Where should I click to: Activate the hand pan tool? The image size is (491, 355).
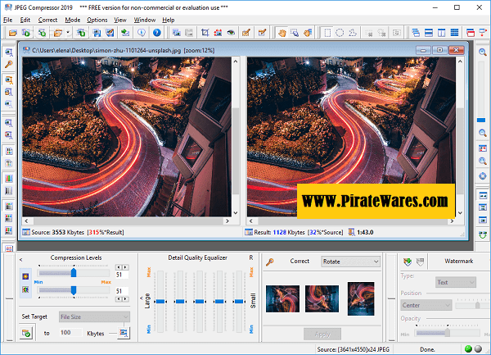[x=282, y=33]
